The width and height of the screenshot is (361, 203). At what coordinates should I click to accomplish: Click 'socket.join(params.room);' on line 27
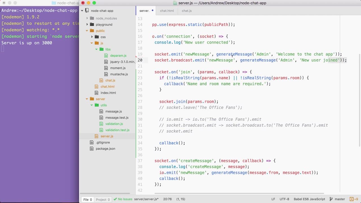pos(189,101)
